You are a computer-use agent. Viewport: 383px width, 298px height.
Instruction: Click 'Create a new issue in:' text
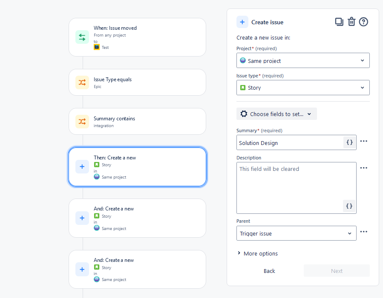[x=263, y=38]
